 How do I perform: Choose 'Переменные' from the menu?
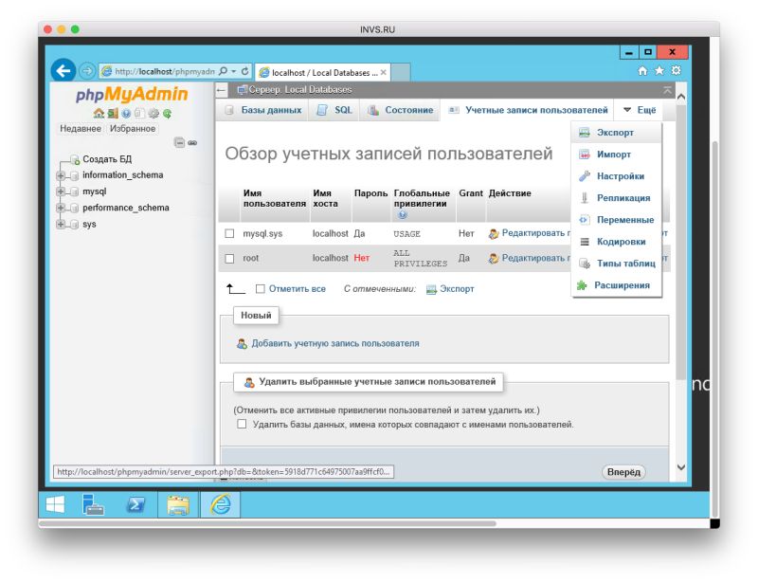point(617,220)
